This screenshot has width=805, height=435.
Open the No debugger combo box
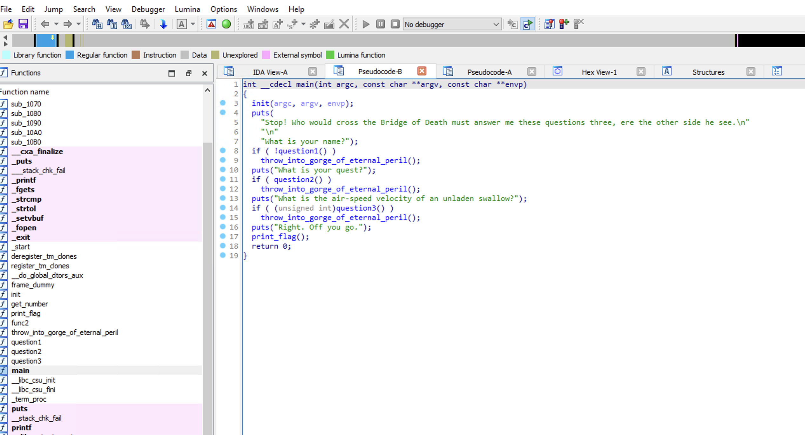point(452,24)
